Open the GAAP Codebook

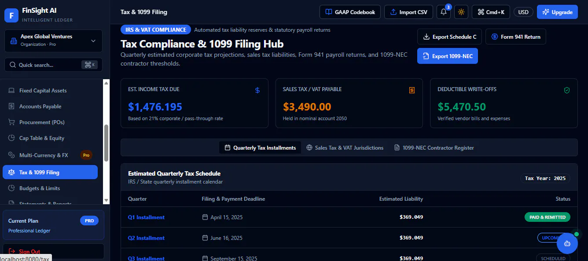pos(350,12)
